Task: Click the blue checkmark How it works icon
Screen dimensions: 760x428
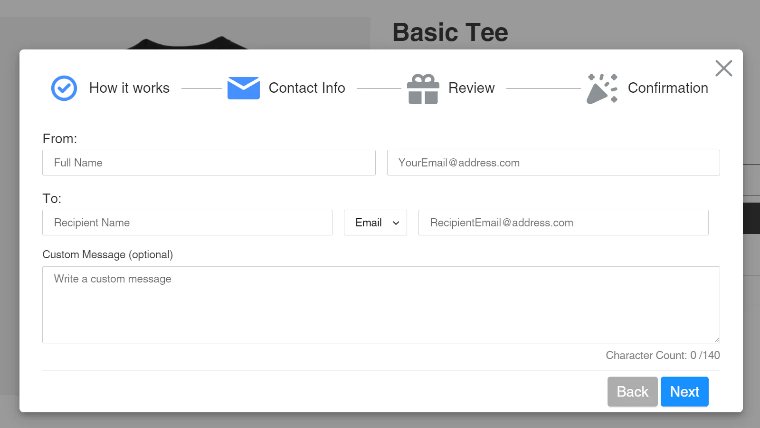Action: coord(64,88)
